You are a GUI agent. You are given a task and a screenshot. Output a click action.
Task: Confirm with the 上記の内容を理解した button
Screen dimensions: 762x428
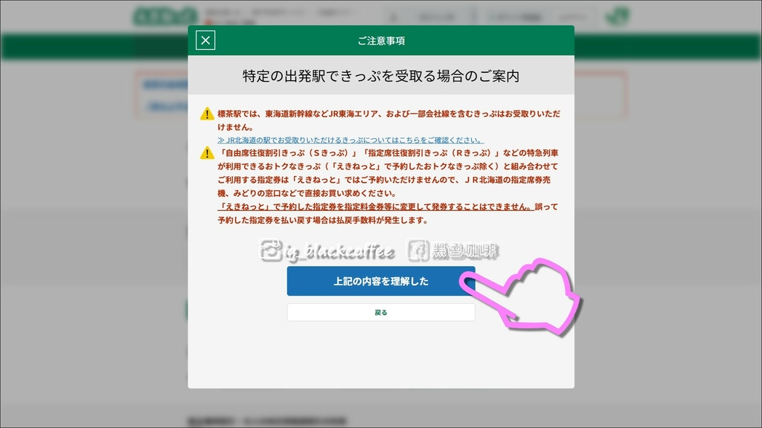pos(380,281)
